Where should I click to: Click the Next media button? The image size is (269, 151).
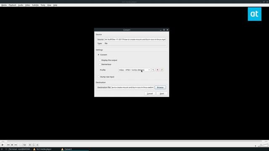click(16, 145)
